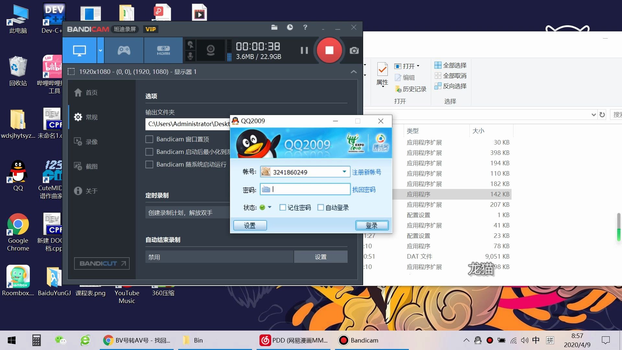Pause the Bandicam recording
The width and height of the screenshot is (622, 350).
[x=304, y=50]
